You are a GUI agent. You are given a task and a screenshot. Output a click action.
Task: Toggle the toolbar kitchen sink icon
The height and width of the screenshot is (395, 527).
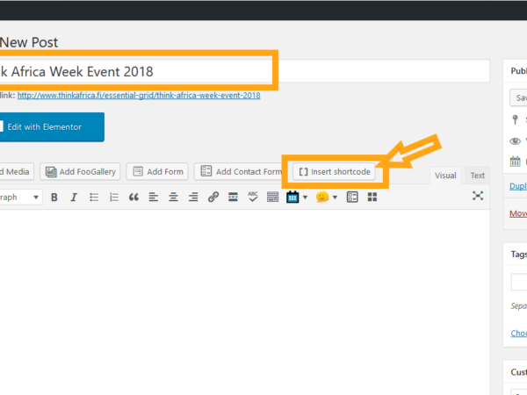point(272,197)
